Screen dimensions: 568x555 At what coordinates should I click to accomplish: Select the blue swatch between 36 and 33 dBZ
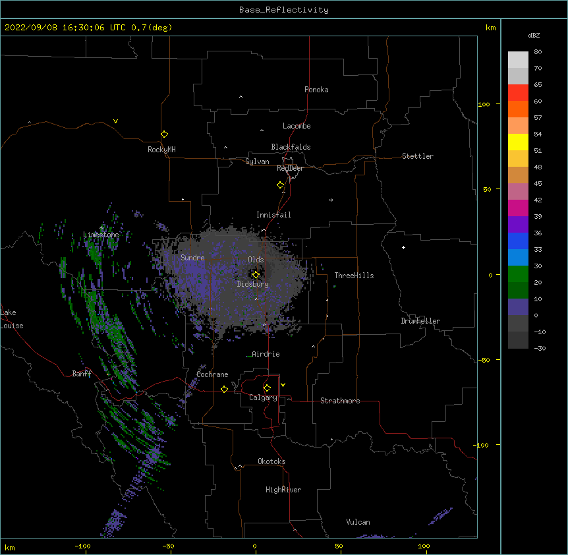tap(518, 241)
